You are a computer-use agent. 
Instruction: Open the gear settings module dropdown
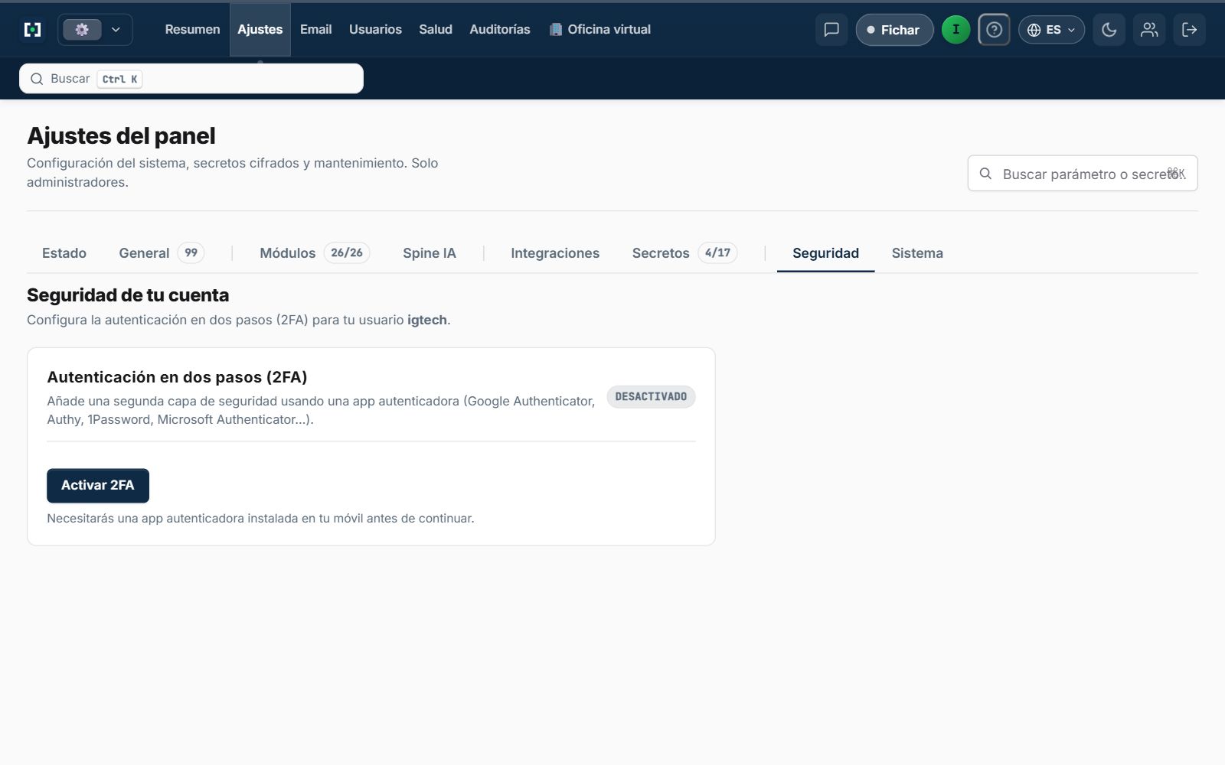95,30
